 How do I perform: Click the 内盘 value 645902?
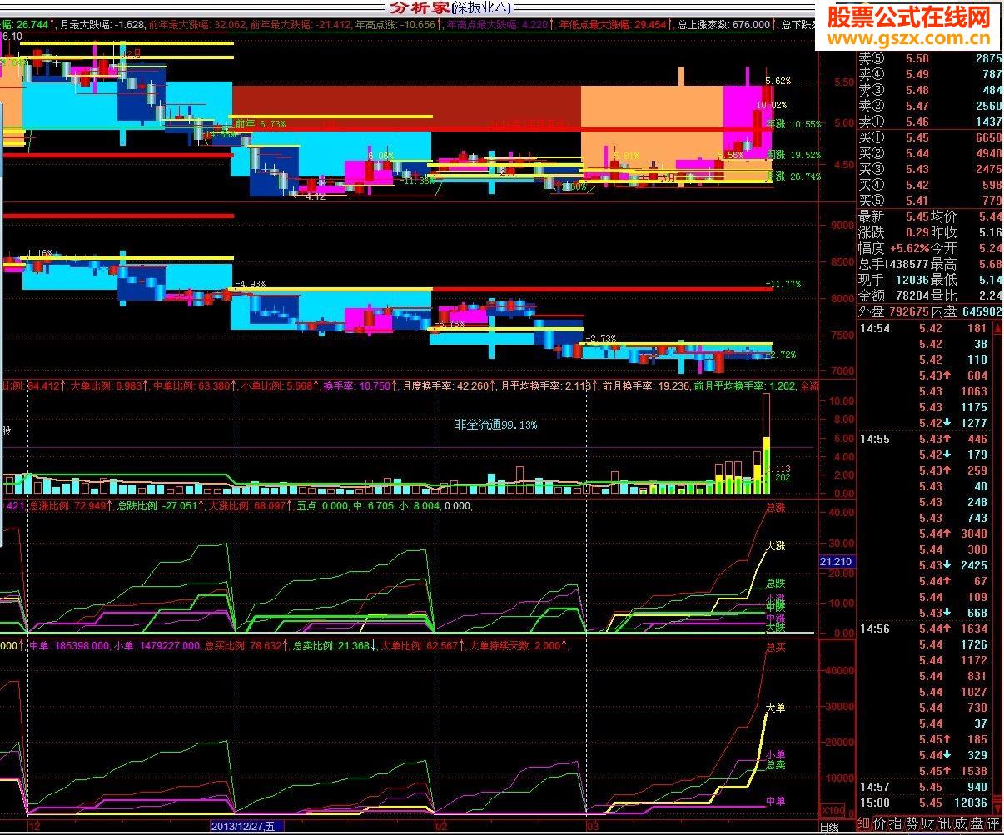[981, 311]
